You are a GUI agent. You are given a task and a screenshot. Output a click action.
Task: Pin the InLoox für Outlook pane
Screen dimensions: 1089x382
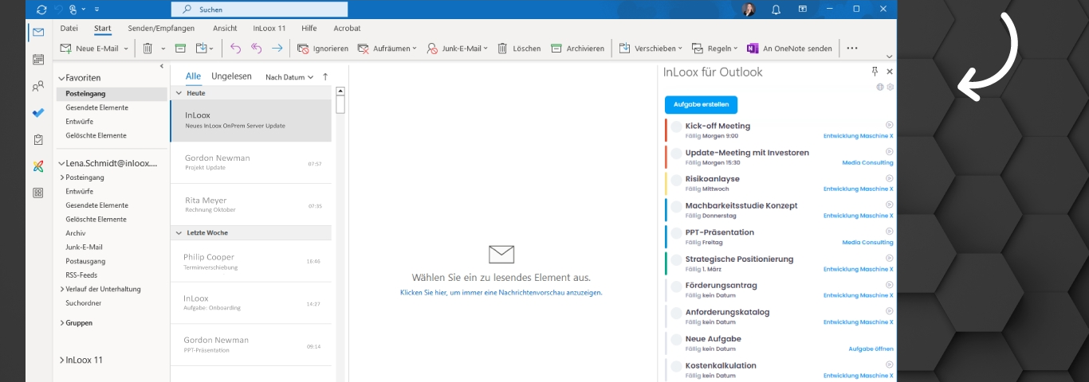[875, 72]
